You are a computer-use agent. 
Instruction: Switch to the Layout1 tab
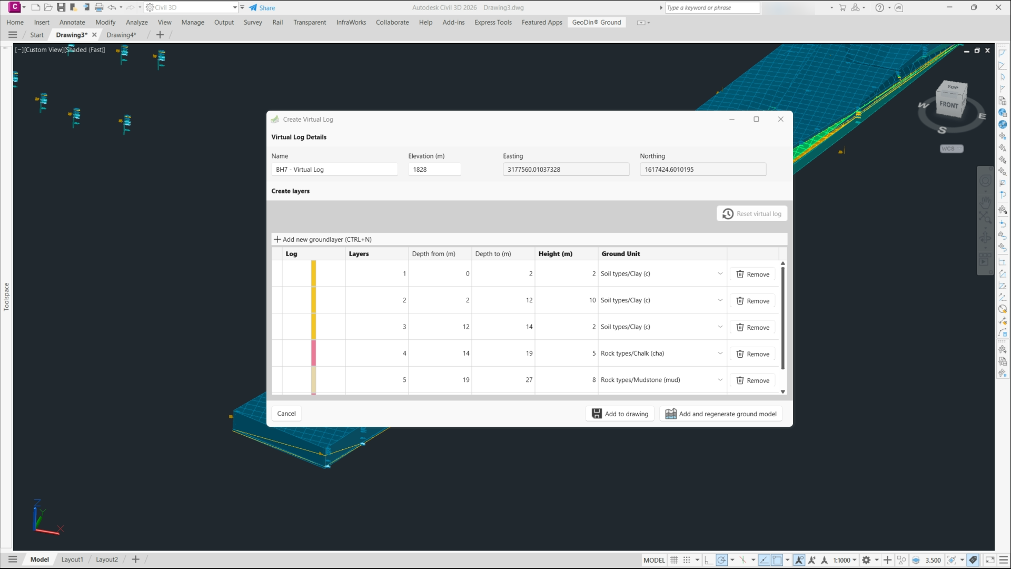[x=72, y=560]
